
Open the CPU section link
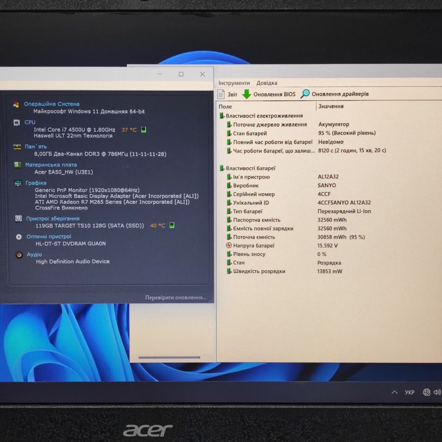click(x=30, y=122)
